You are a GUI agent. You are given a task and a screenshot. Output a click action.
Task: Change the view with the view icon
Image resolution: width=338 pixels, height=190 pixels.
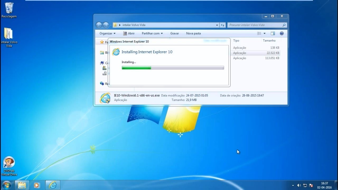tap(259, 34)
